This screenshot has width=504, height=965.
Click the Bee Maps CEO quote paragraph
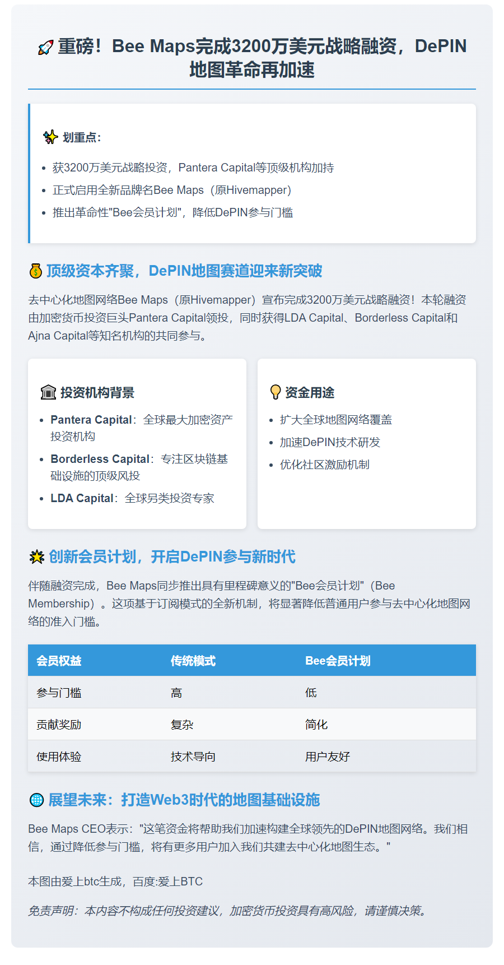tap(248, 838)
